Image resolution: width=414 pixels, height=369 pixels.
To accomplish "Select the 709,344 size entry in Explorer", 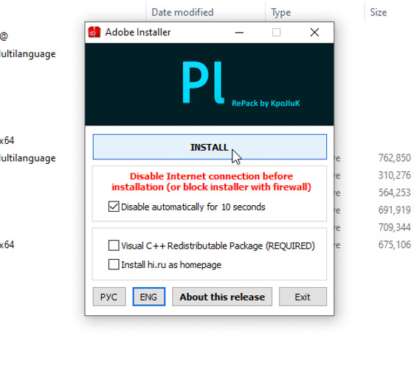I will click(x=395, y=227).
